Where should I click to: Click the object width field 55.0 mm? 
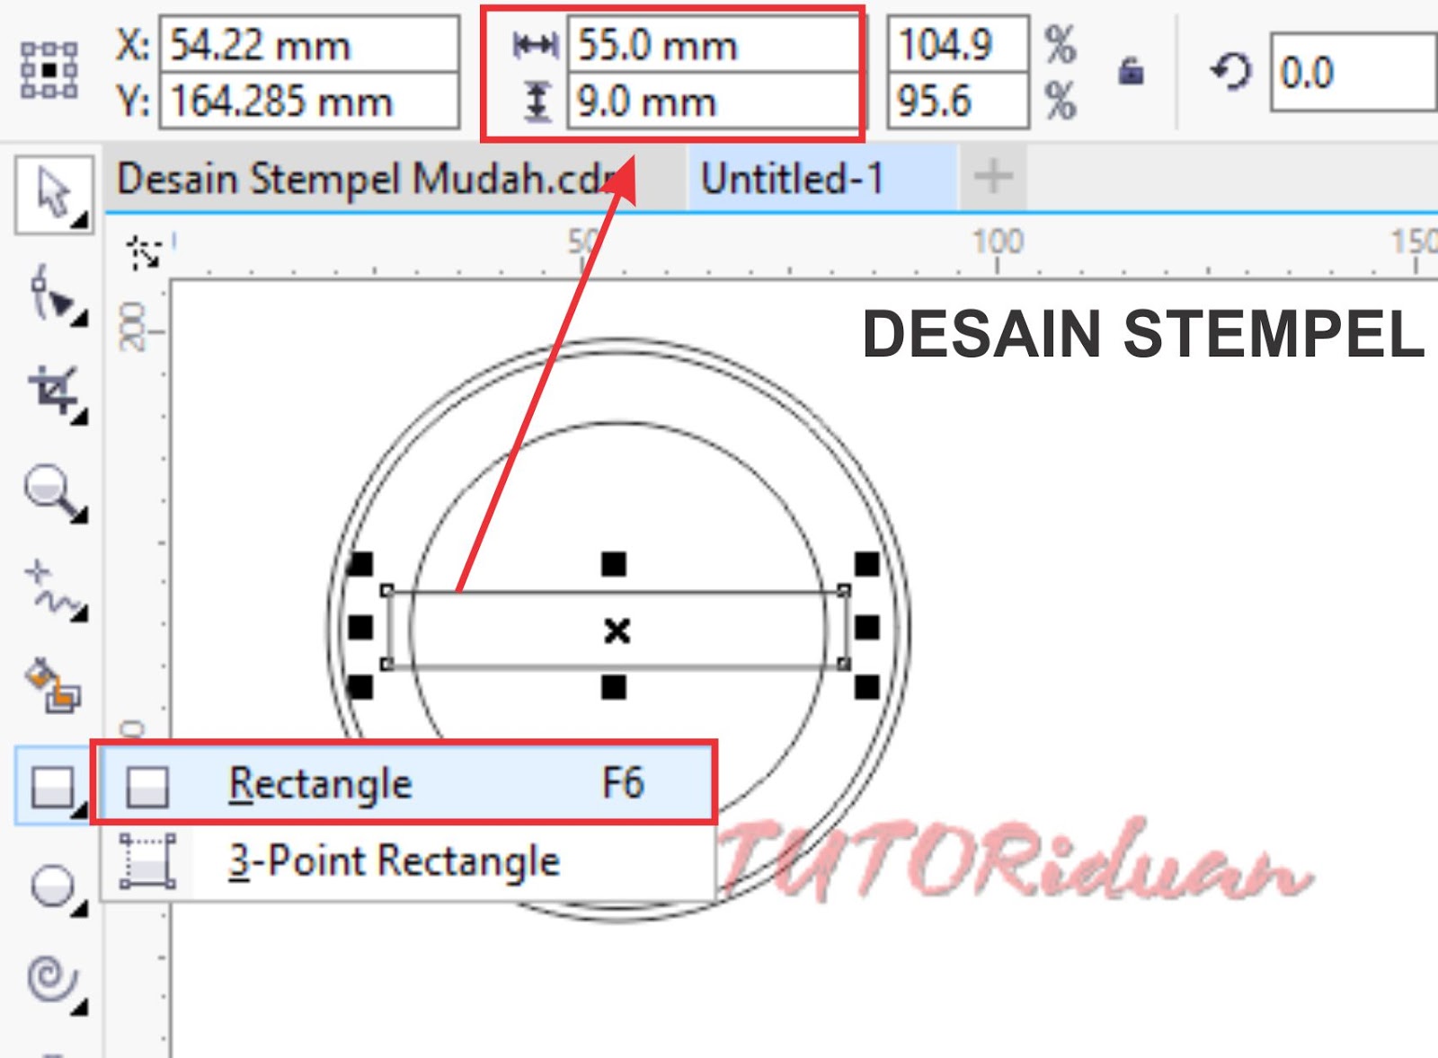[x=713, y=45]
